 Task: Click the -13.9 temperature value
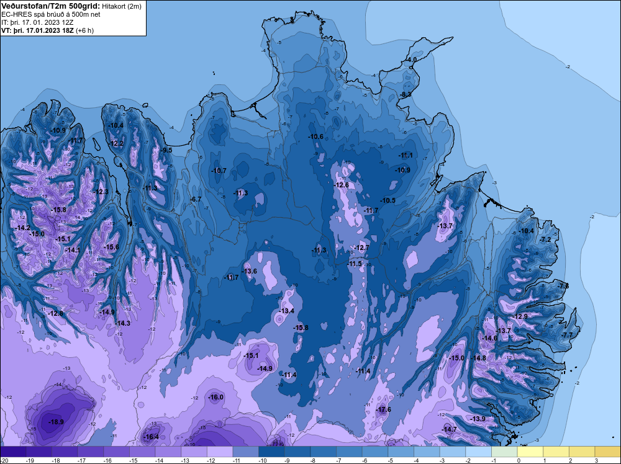tap(478, 419)
